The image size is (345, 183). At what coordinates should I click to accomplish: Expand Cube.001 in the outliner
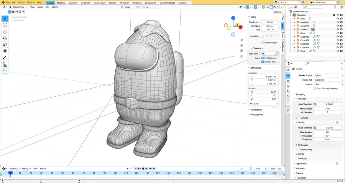pos(294,36)
